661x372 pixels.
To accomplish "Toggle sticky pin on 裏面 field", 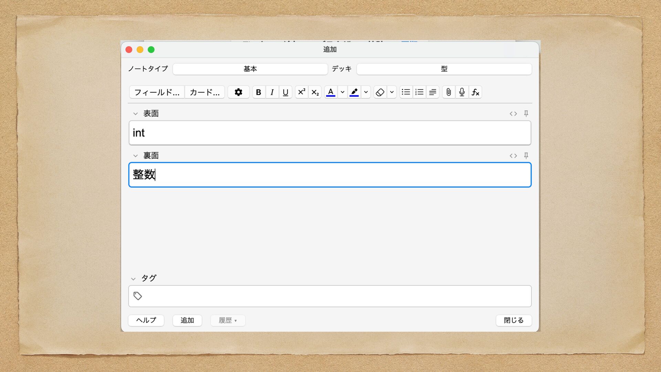I will click(526, 156).
